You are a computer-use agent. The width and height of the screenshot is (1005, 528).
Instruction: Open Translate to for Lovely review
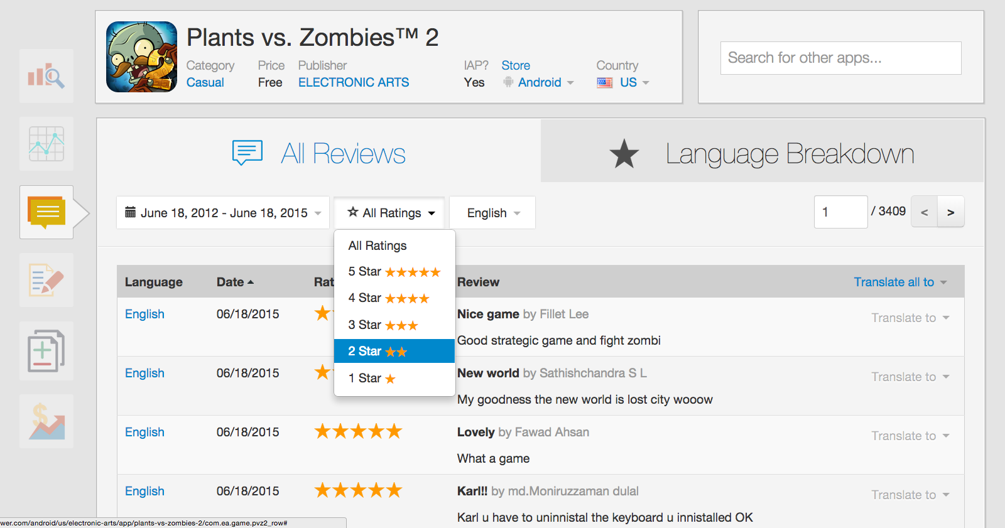click(x=910, y=436)
